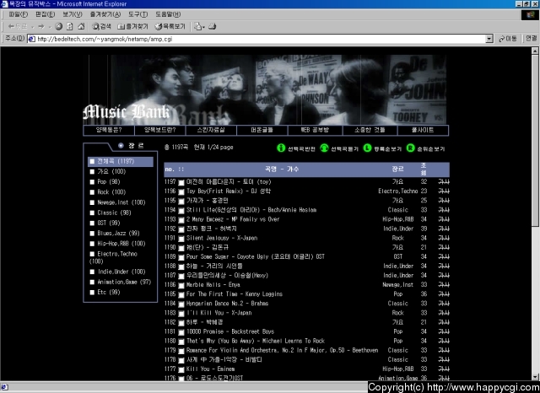Open the 파일(F) File menu
Screen dimensions: 540x393
pyautogui.click(x=18, y=14)
